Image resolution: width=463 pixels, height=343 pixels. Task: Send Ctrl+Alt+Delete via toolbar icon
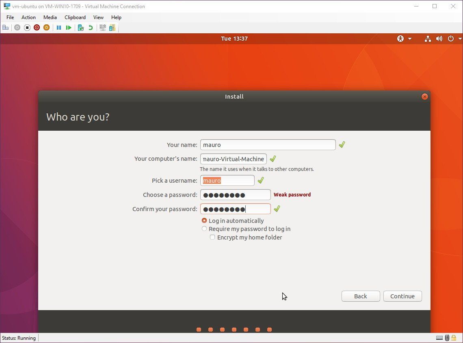tap(5, 28)
